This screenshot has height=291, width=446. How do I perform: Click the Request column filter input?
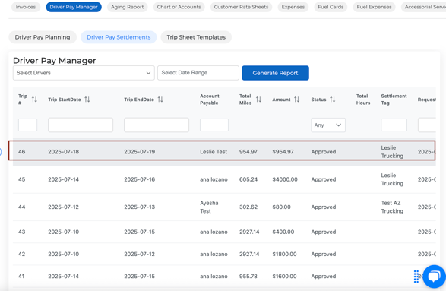point(427,125)
